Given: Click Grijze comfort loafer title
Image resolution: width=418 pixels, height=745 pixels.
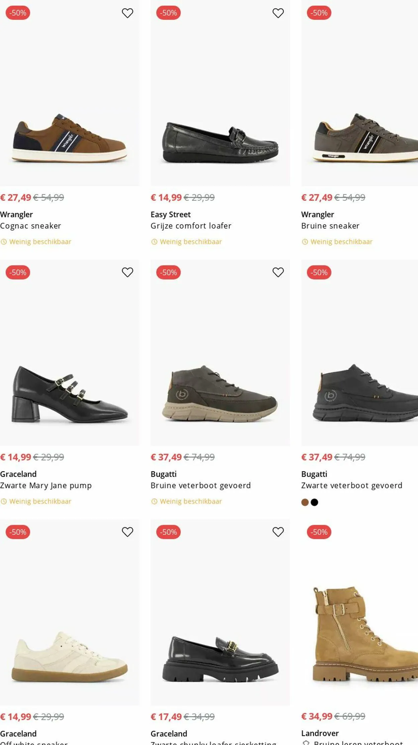Looking at the screenshot, I should click(191, 226).
